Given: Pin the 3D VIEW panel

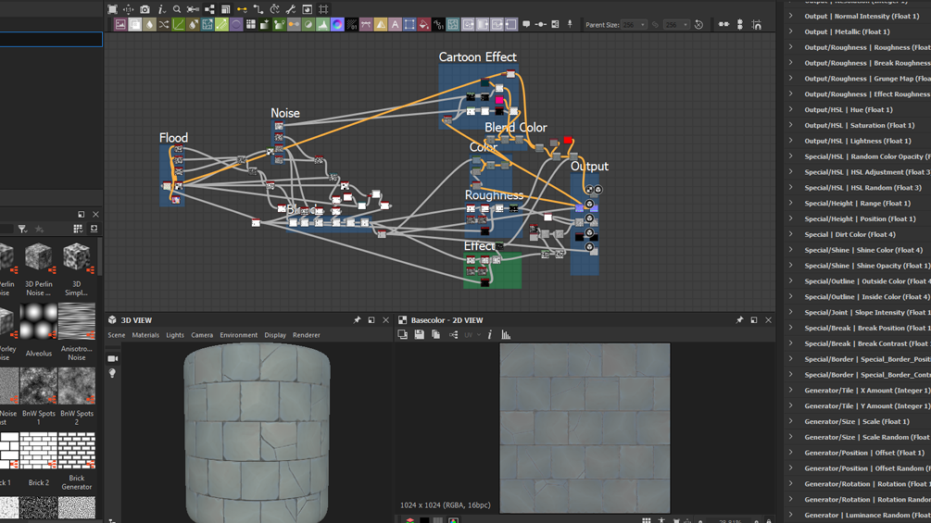Looking at the screenshot, I should click(x=357, y=319).
